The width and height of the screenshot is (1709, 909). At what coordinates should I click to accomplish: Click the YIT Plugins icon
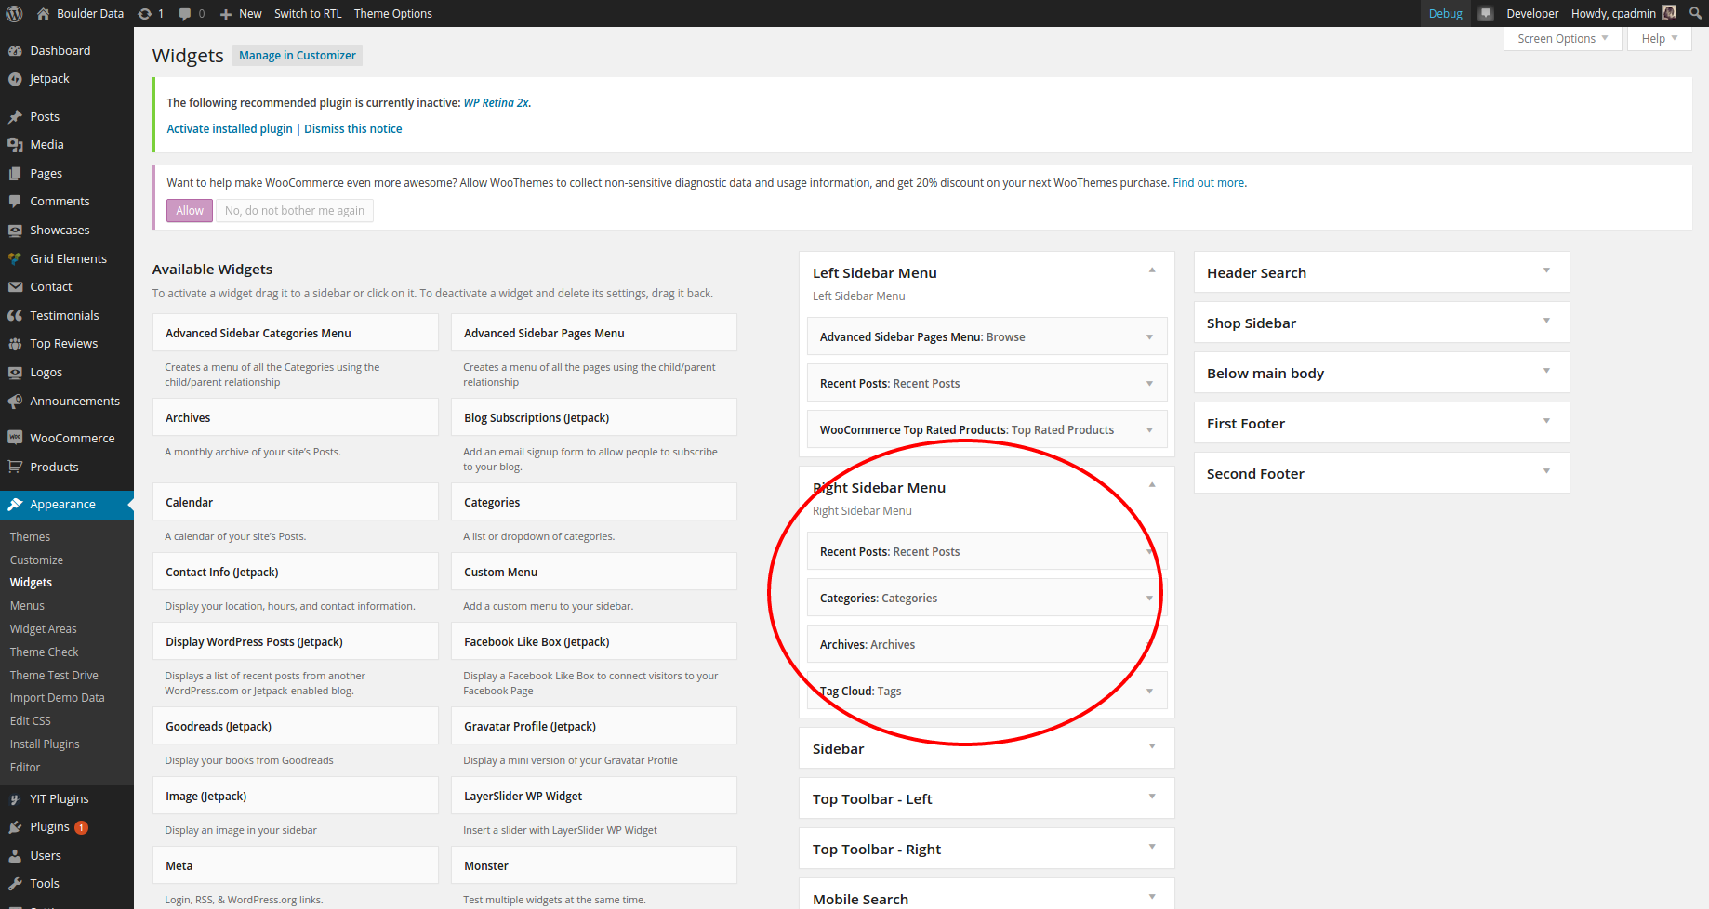coord(15,799)
